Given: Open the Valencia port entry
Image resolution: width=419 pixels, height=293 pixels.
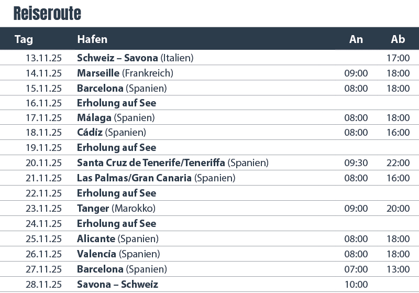Looking at the screenshot, I should click(96, 254).
